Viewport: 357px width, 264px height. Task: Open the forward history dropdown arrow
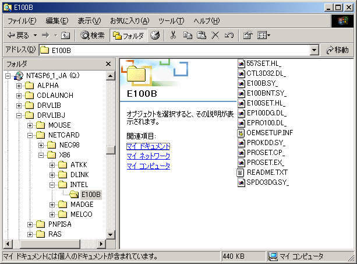coord(55,36)
